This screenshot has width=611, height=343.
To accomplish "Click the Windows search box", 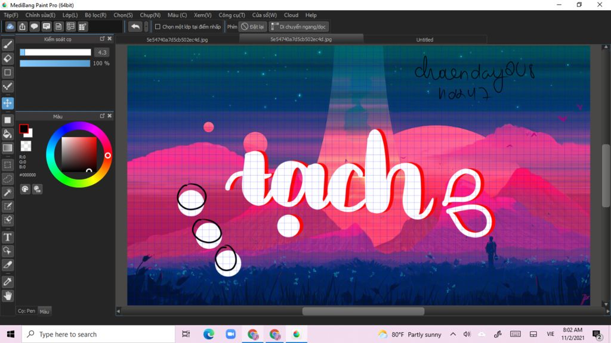I will point(98,334).
